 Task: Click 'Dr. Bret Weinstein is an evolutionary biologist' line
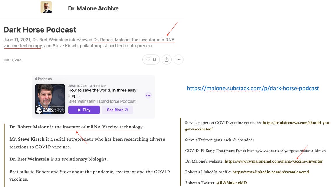coord(59,159)
